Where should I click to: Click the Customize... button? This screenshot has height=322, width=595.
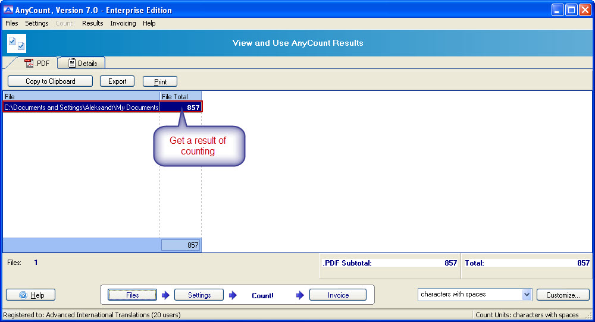[x=563, y=295]
